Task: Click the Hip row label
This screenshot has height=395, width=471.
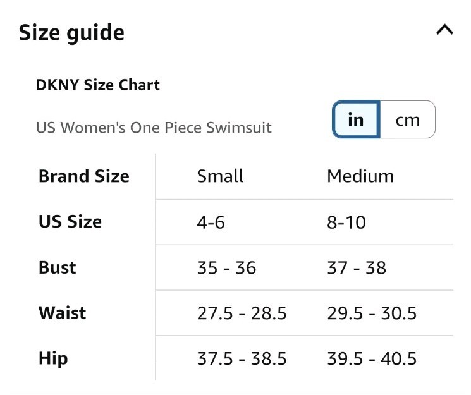Action: 53,358
